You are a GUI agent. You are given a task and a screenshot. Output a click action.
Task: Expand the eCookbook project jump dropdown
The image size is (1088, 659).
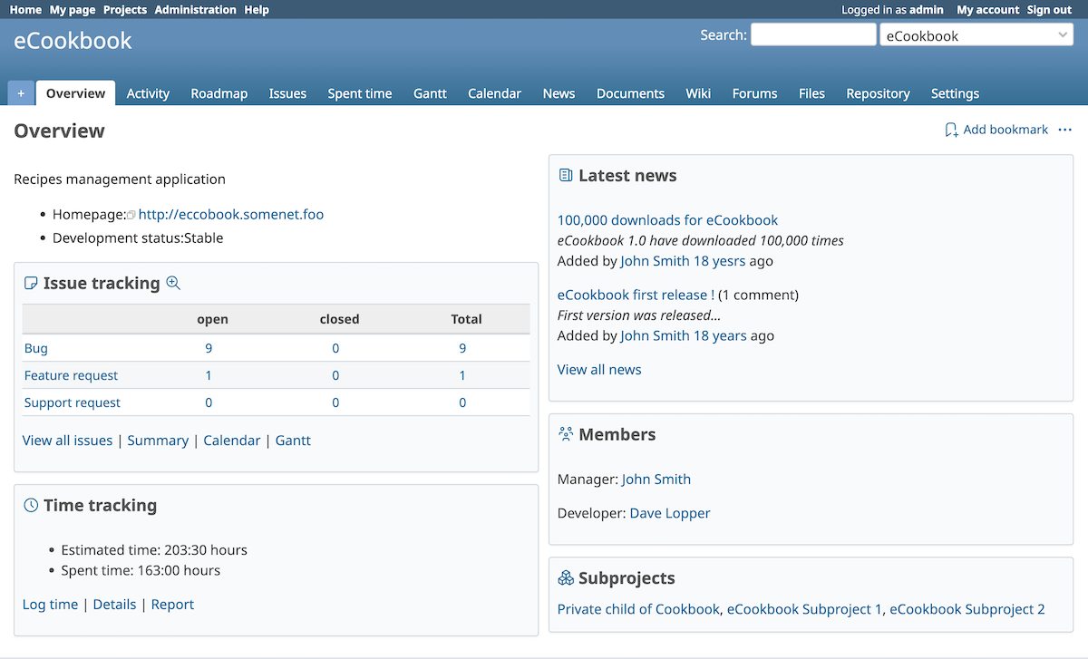(x=976, y=36)
